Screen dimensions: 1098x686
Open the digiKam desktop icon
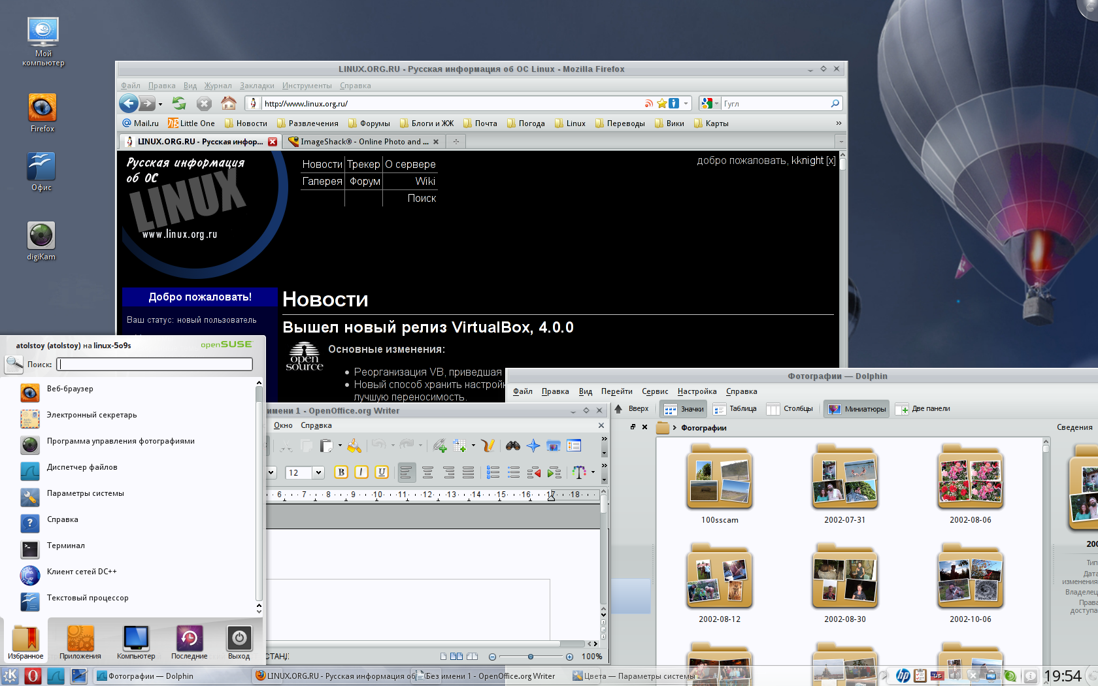(x=41, y=240)
